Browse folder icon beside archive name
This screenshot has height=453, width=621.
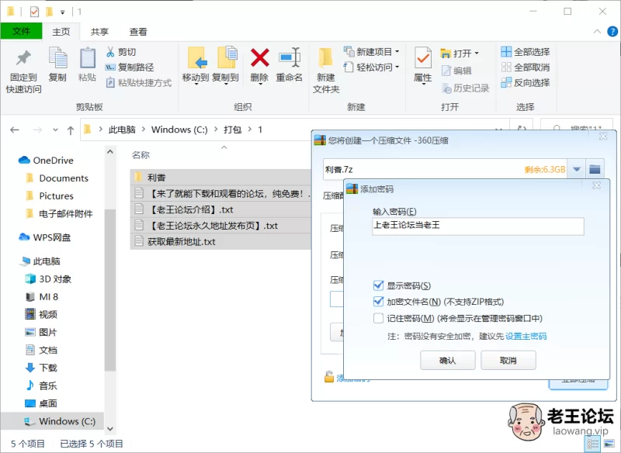tap(595, 168)
